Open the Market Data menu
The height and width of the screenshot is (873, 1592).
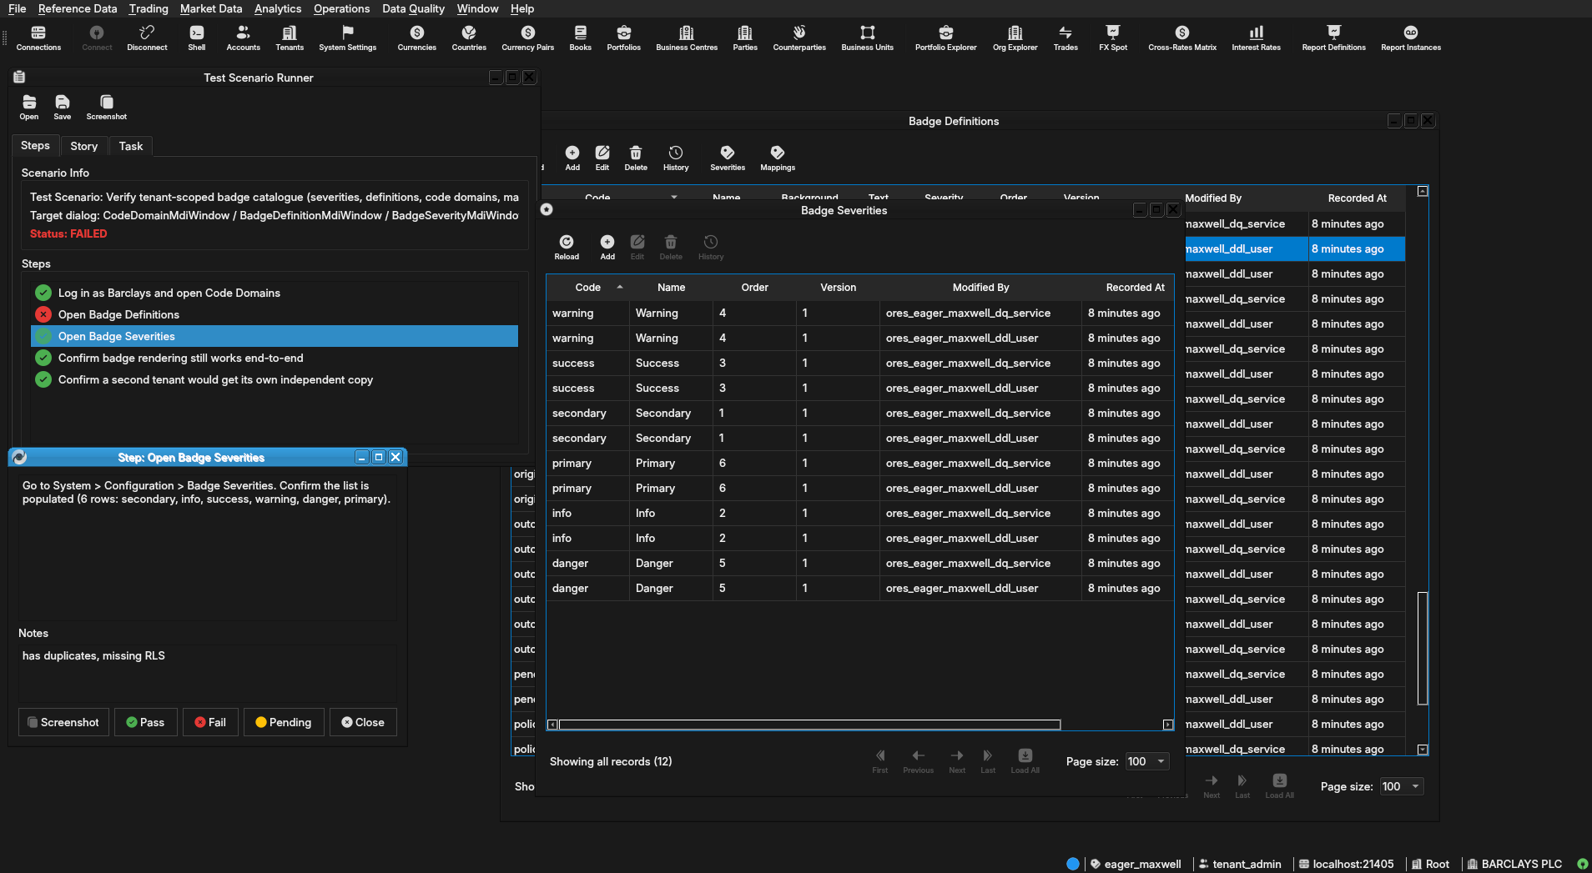[x=211, y=8]
